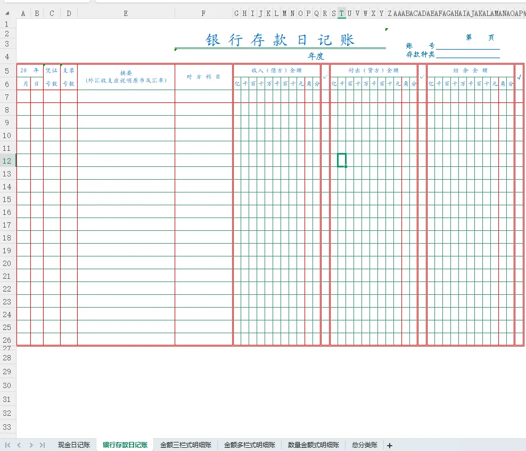Switch to the 现金日记账 sheet tab

coord(74,445)
